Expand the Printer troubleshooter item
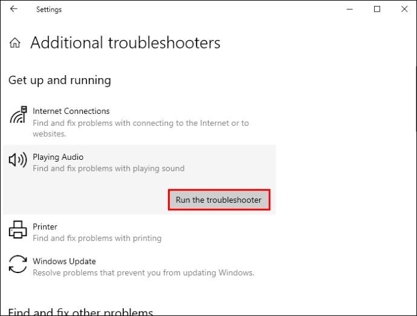 [140, 232]
